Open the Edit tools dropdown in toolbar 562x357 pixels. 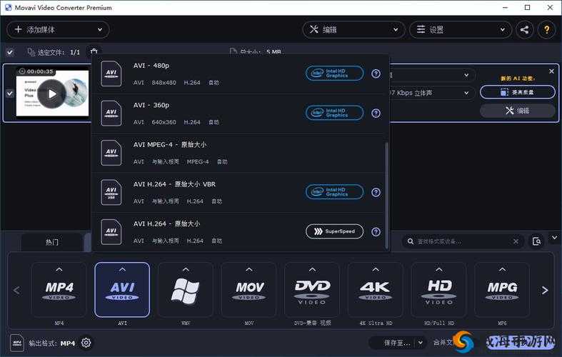coord(353,29)
